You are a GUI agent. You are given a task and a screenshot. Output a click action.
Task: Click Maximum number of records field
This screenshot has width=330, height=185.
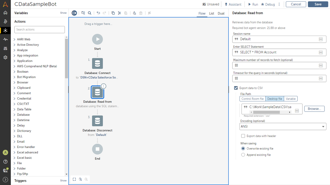[279, 66]
